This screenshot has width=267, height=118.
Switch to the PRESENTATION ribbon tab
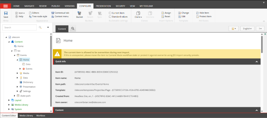click(x=103, y=6)
